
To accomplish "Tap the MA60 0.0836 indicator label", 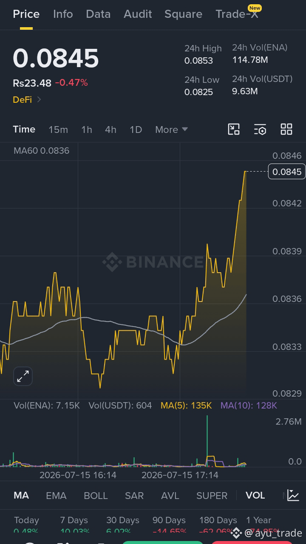I will pyautogui.click(x=41, y=151).
